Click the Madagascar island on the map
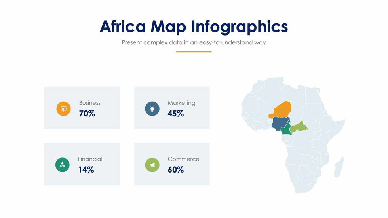388x218 pixels. [x=339, y=167]
